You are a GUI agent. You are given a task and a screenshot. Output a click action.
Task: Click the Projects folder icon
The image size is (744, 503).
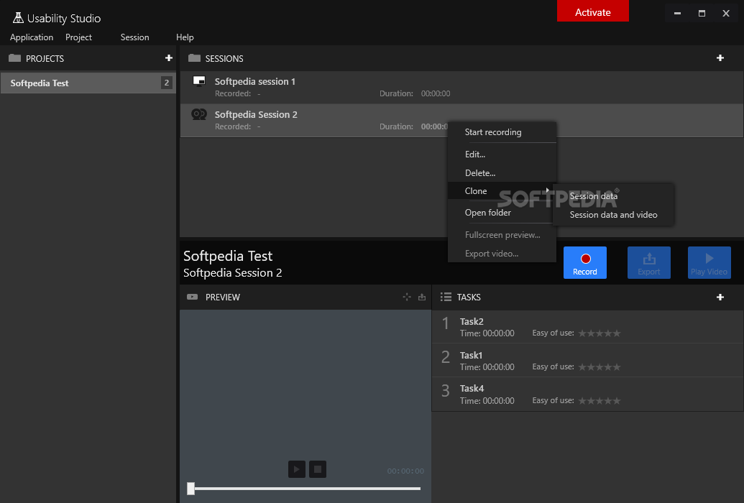14,58
